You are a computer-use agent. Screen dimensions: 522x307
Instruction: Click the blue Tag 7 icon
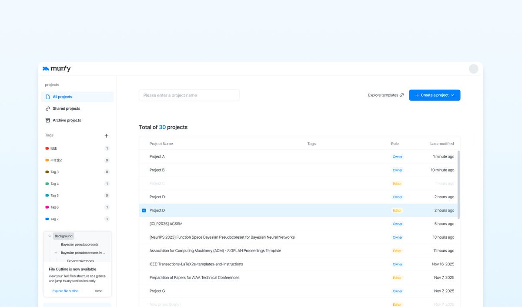coord(47,219)
